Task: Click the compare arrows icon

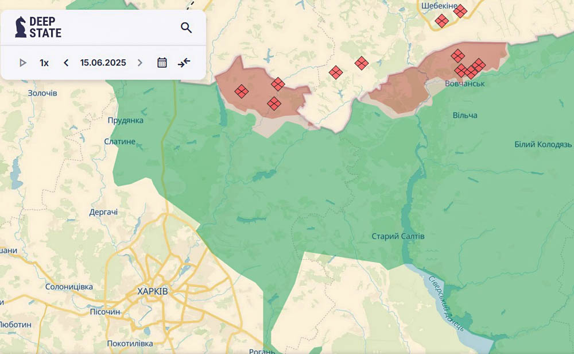Action: point(184,63)
